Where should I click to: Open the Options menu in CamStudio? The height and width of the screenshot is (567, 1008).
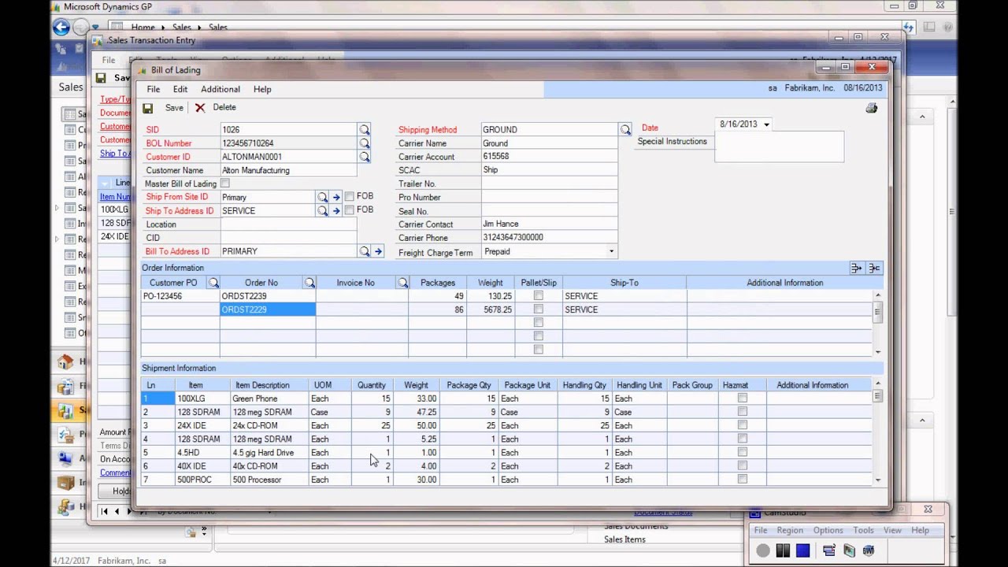coord(828,531)
